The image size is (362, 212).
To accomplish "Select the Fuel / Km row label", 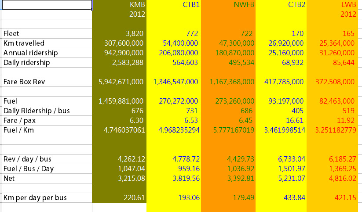I will tap(18, 130).
